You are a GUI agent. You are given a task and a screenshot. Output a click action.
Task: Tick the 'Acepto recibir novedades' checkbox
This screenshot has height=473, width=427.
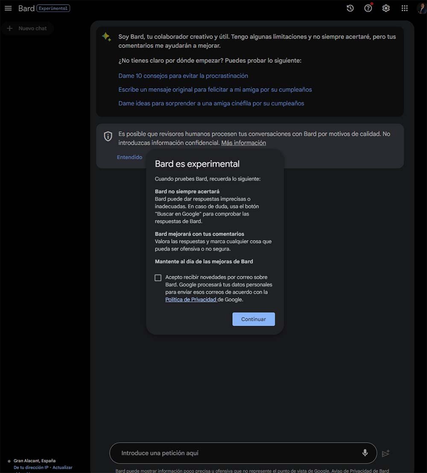point(158,277)
